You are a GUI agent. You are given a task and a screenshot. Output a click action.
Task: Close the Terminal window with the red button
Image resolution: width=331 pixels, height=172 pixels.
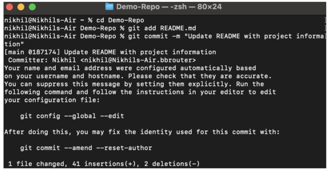coord(10,7)
